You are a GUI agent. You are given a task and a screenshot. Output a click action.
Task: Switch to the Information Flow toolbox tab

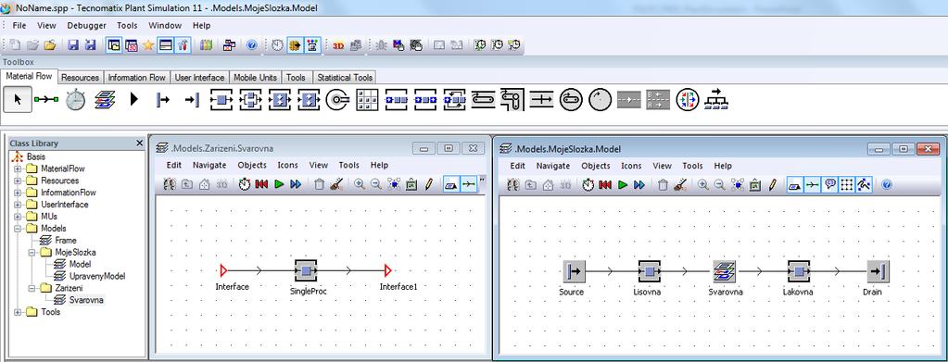click(x=136, y=78)
